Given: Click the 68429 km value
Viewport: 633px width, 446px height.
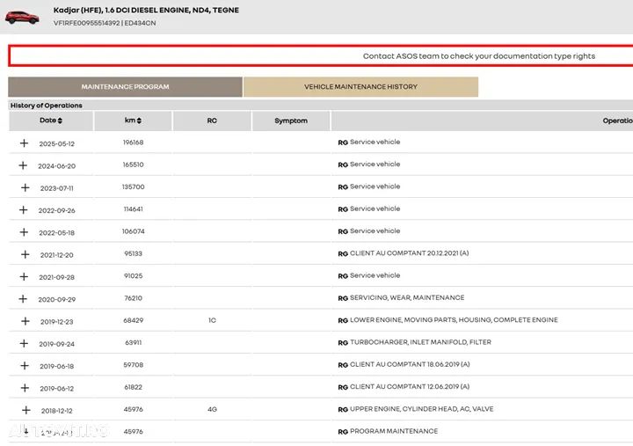Looking at the screenshot, I should [x=134, y=320].
